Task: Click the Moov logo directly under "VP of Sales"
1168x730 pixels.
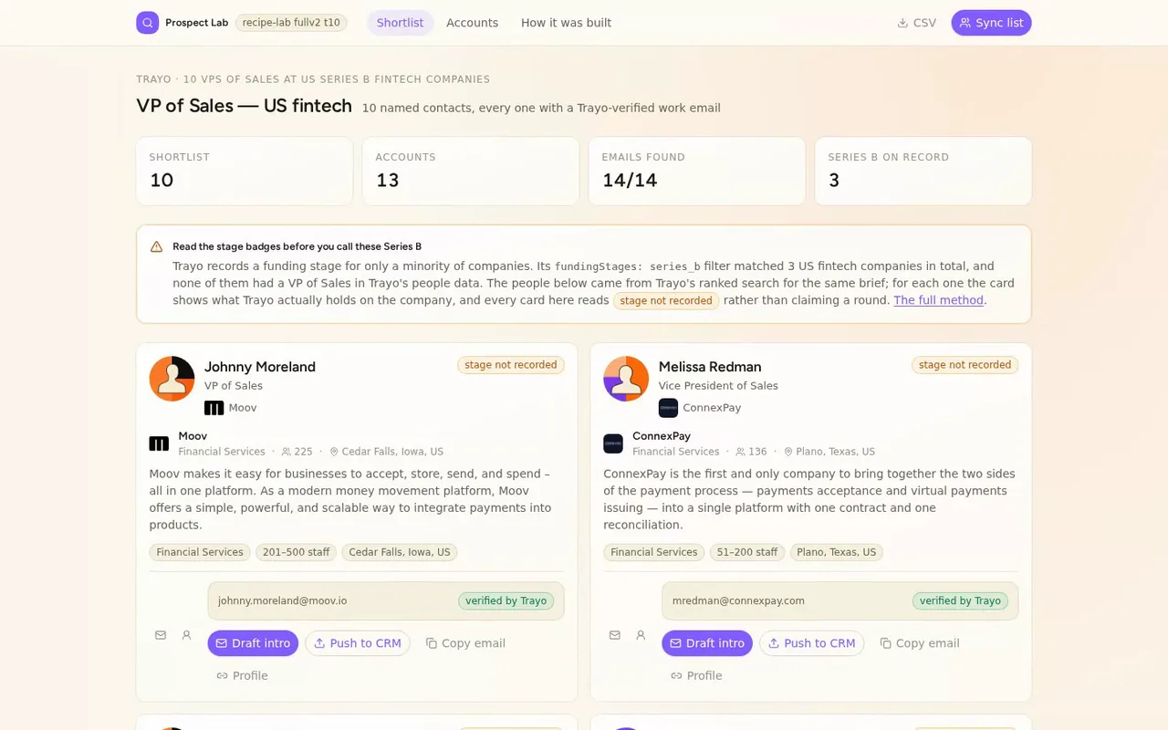Action: click(214, 408)
